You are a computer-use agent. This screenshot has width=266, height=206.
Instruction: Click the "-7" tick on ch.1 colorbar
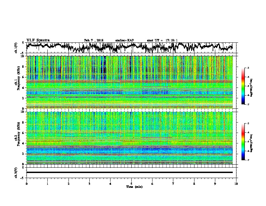coord(248,104)
